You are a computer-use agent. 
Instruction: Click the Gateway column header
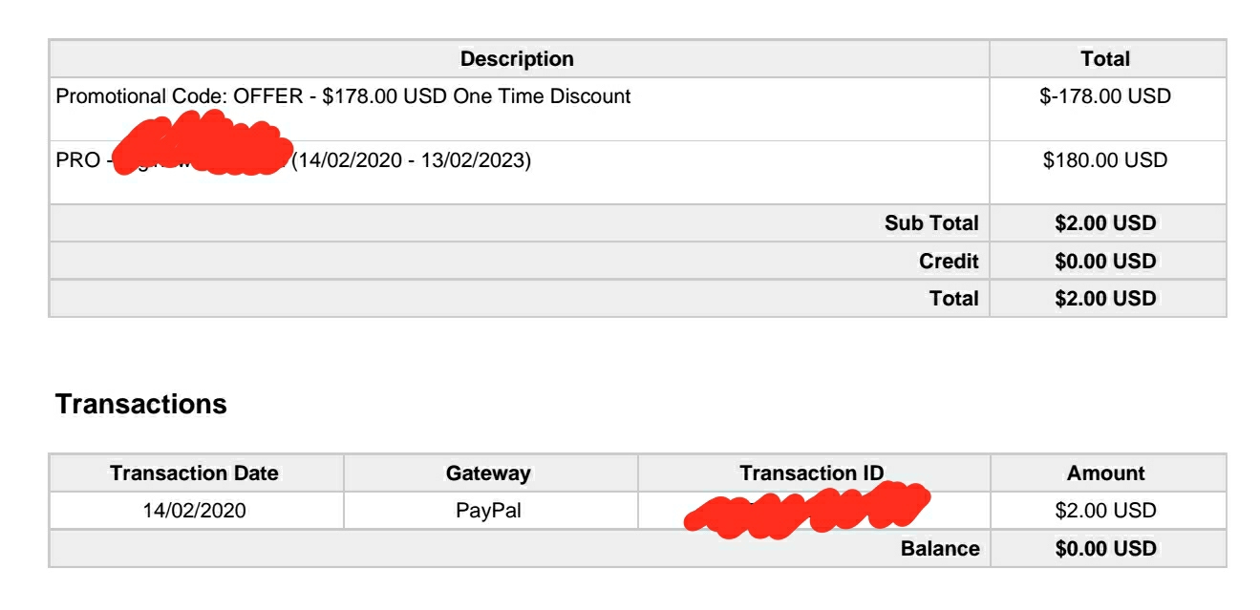coord(488,473)
